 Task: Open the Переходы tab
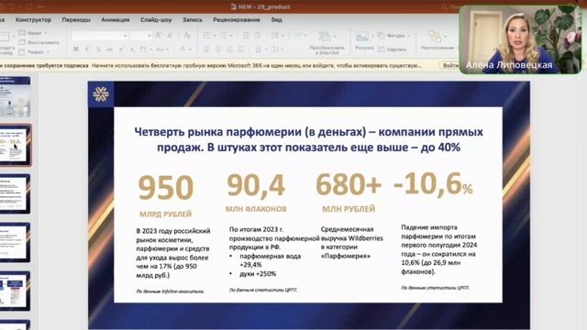(x=76, y=19)
